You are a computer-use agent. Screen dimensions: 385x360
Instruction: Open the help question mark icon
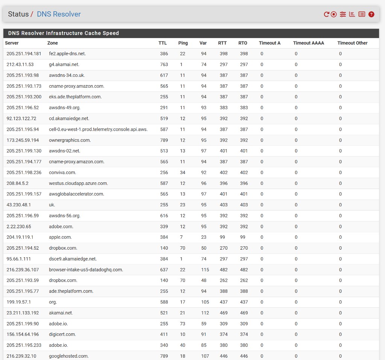click(371, 14)
